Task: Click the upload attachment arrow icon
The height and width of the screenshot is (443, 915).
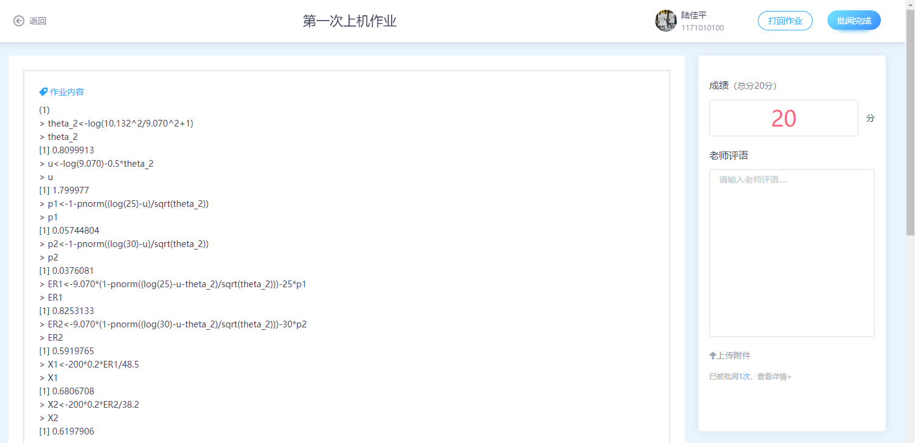Action: pos(713,355)
